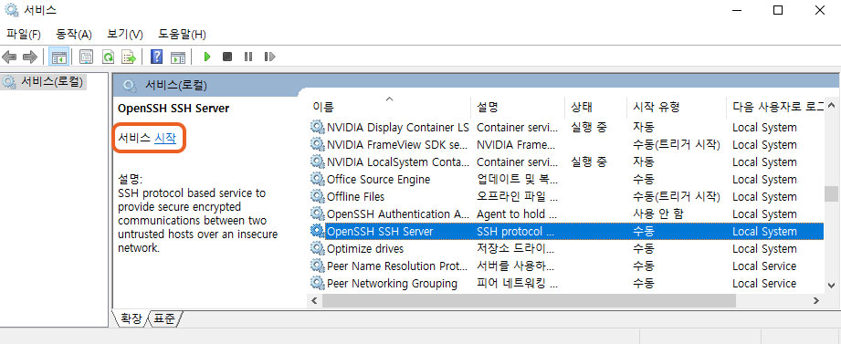
Task: Click gear icon of Office Source Engine row
Action: point(318,179)
